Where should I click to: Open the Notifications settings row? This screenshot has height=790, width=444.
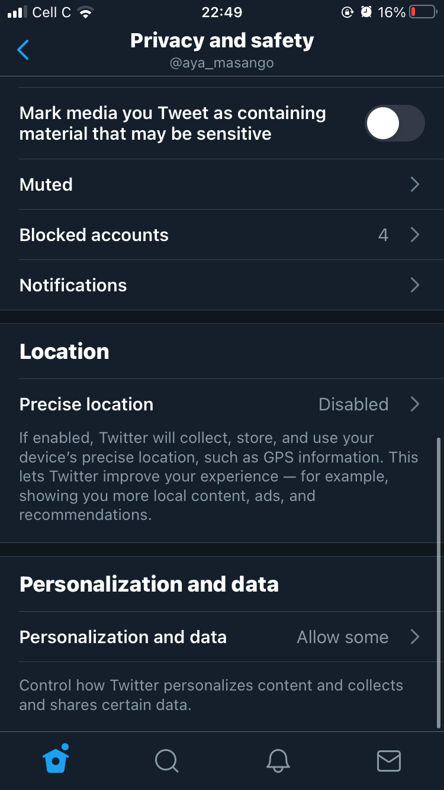pyautogui.click(x=73, y=285)
